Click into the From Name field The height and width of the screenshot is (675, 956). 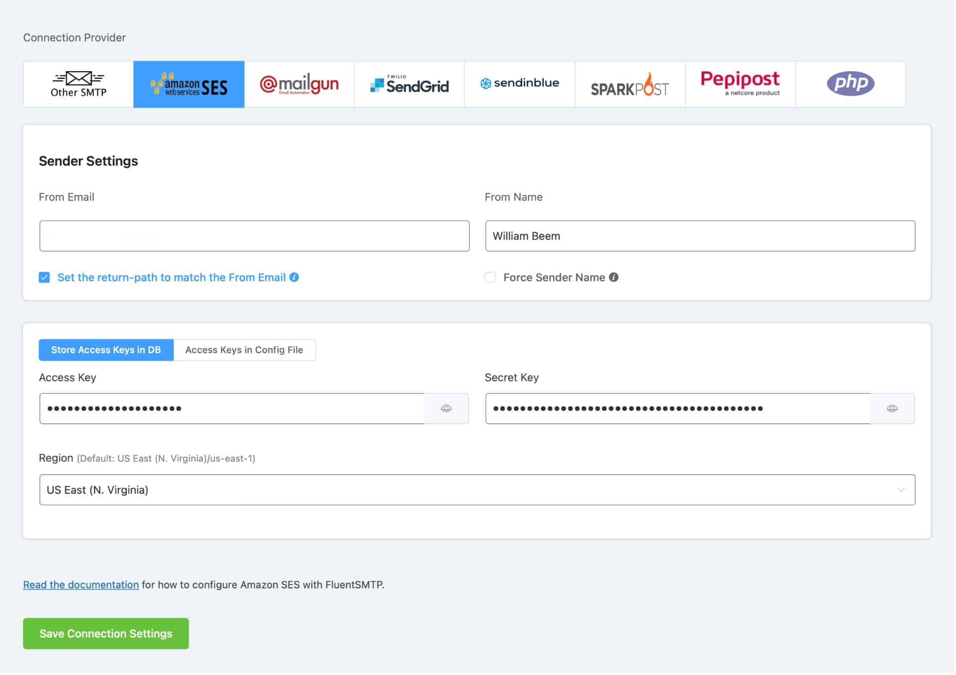coord(700,236)
